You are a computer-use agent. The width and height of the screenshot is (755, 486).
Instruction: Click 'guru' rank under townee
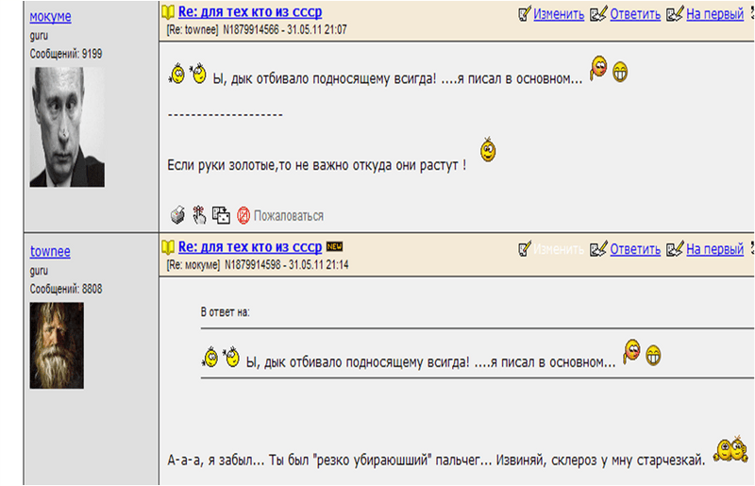pos(39,271)
